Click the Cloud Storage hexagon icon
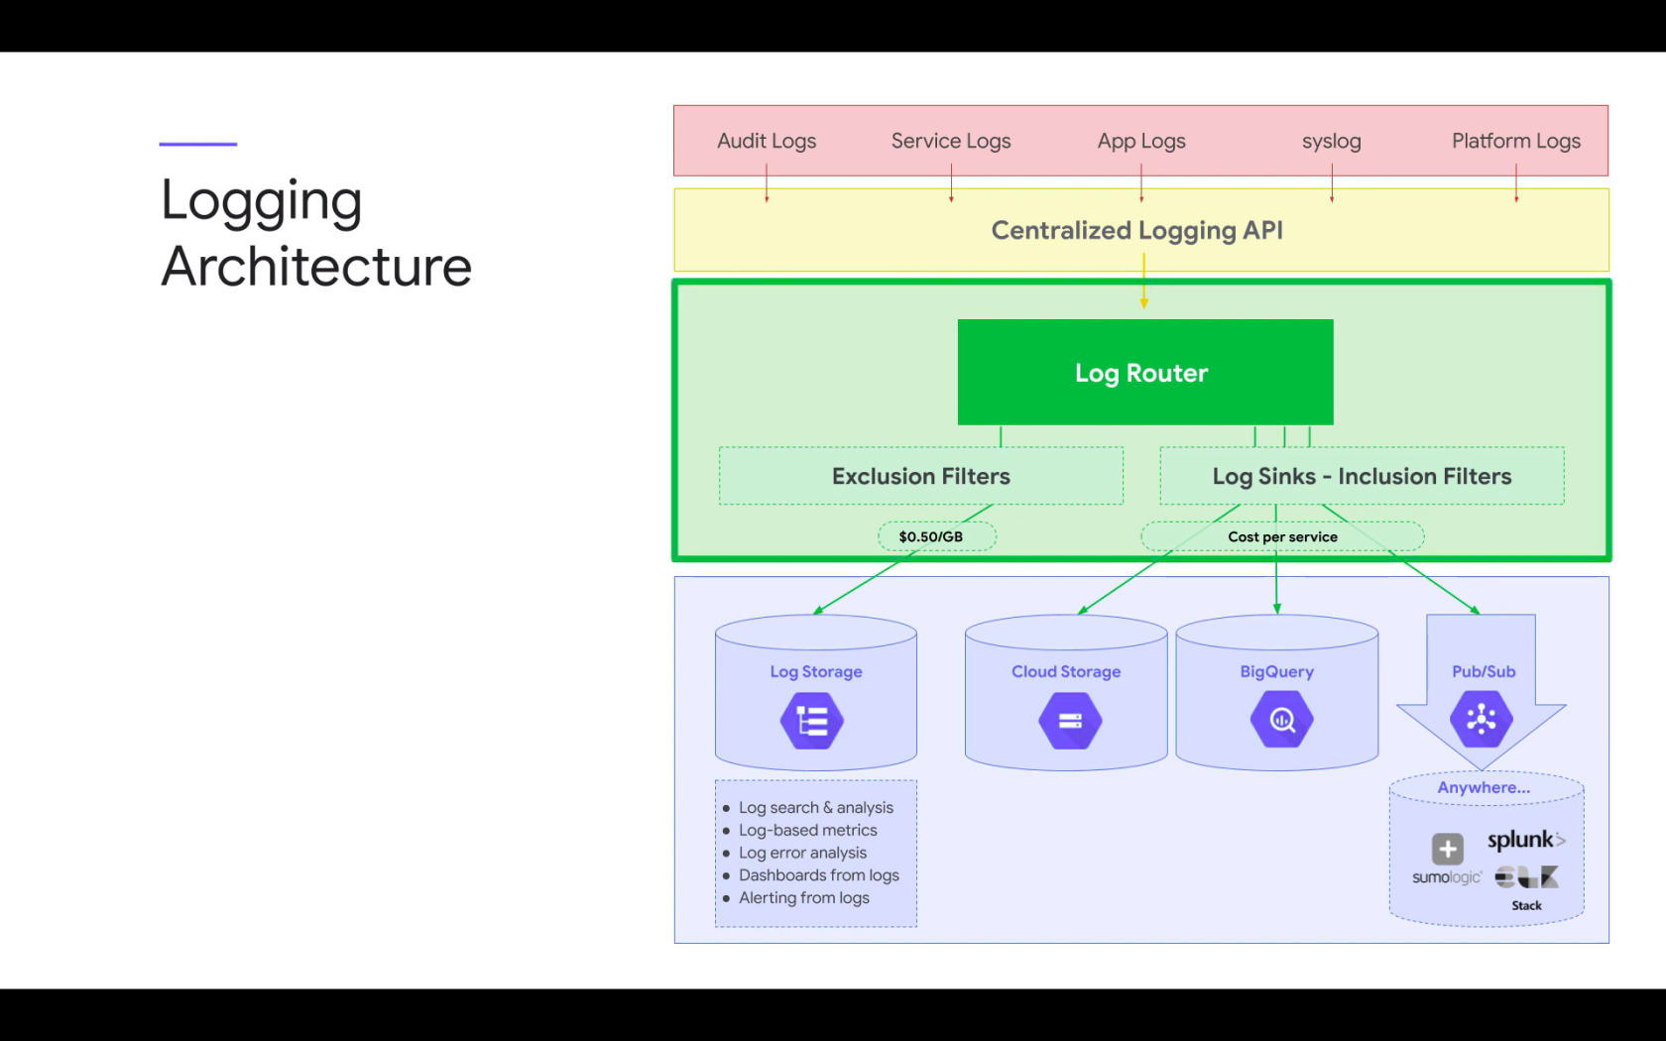 coord(1070,721)
